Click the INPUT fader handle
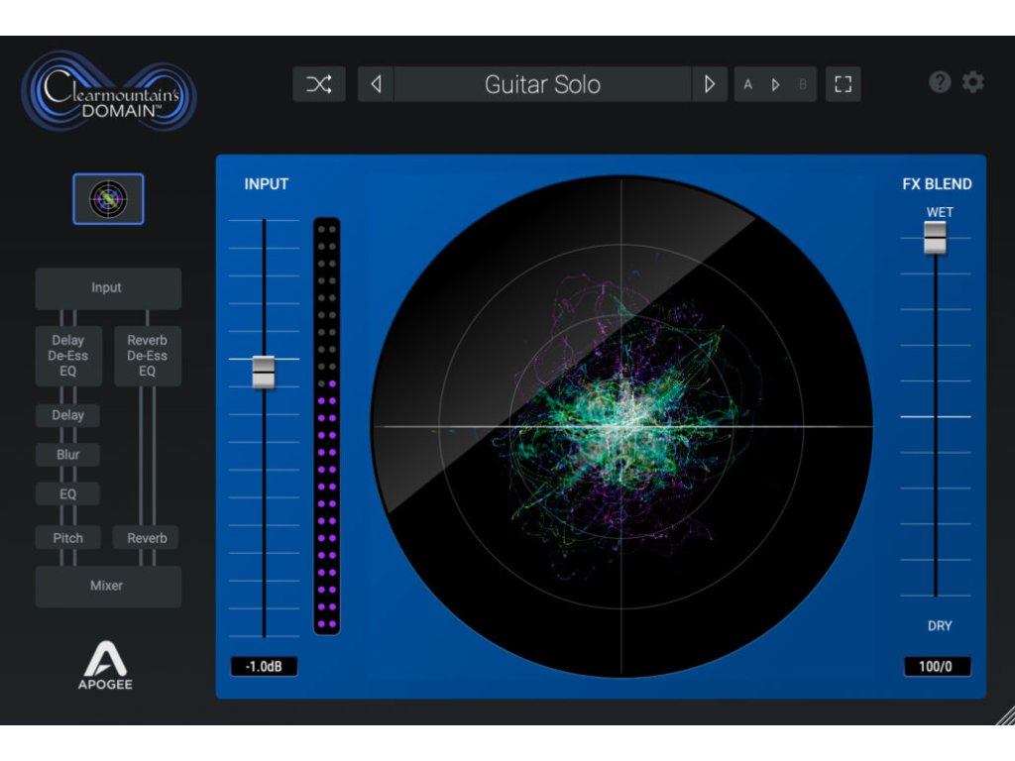The height and width of the screenshot is (761, 1015). (264, 373)
